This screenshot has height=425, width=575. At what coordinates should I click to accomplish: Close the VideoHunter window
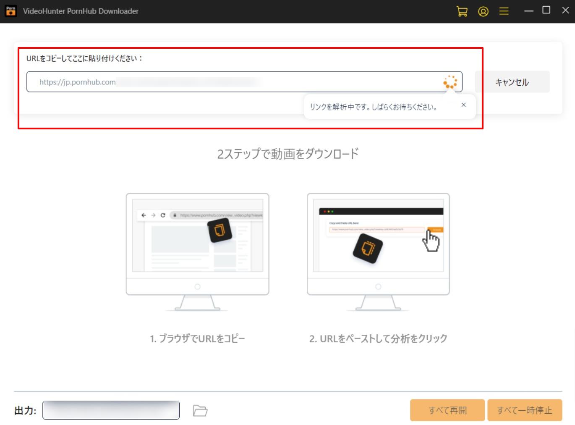tap(565, 10)
